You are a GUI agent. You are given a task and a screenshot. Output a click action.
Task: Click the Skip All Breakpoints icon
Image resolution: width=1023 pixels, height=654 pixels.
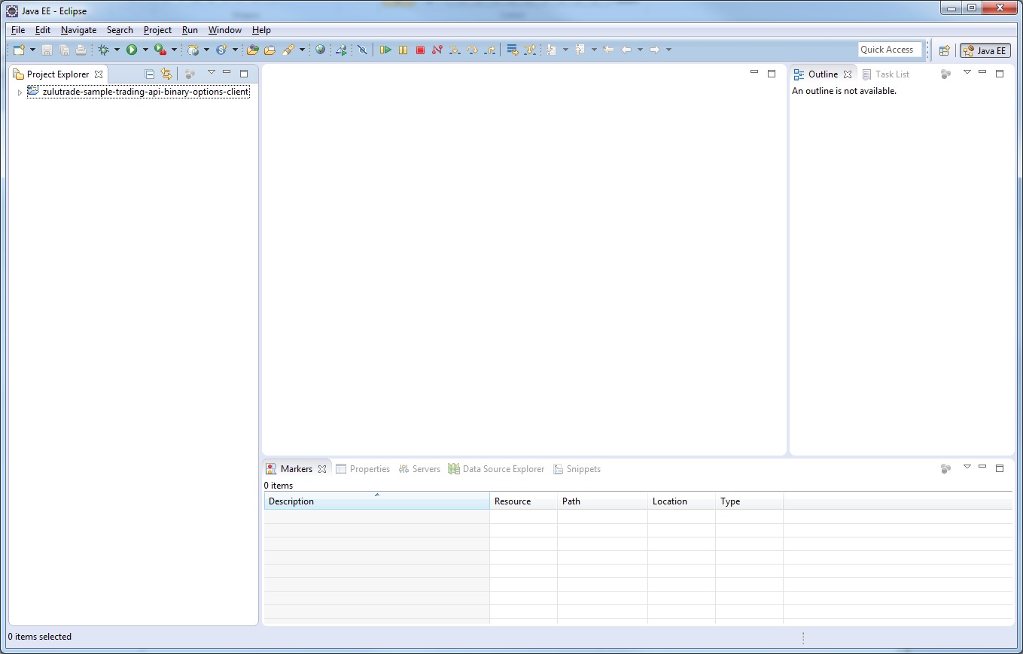(362, 50)
